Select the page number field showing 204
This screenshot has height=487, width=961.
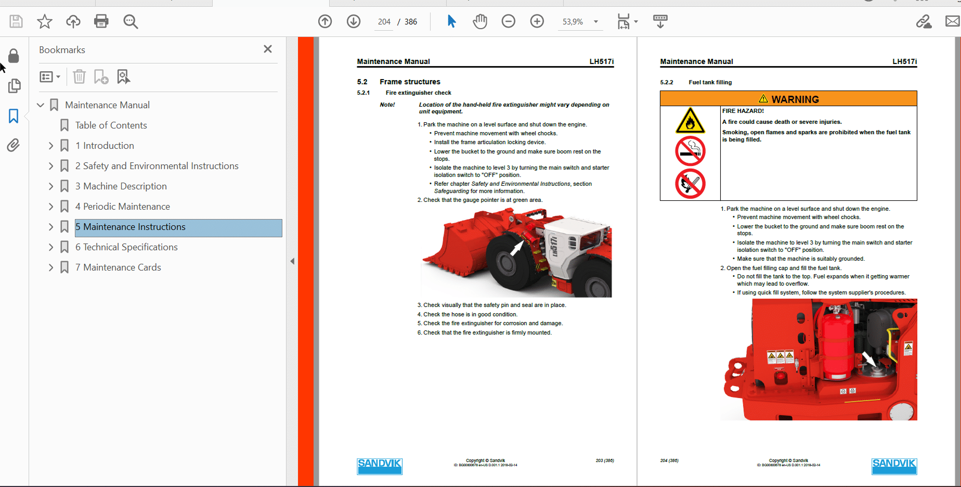point(384,22)
